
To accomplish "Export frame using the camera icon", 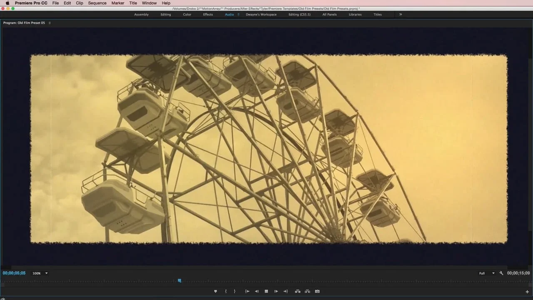I will coord(317,291).
